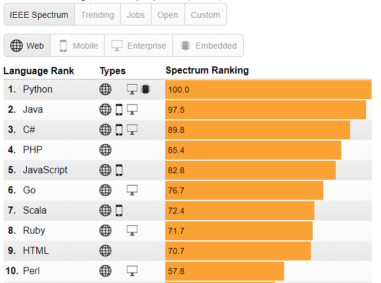This screenshot has width=381, height=283.
Task: Toggle the Web filter button
Action: pos(27,46)
